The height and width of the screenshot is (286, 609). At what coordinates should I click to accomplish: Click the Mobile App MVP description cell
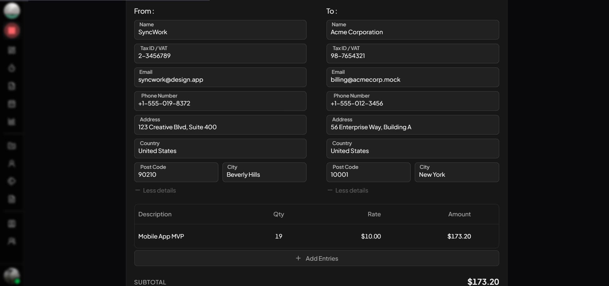(161, 236)
